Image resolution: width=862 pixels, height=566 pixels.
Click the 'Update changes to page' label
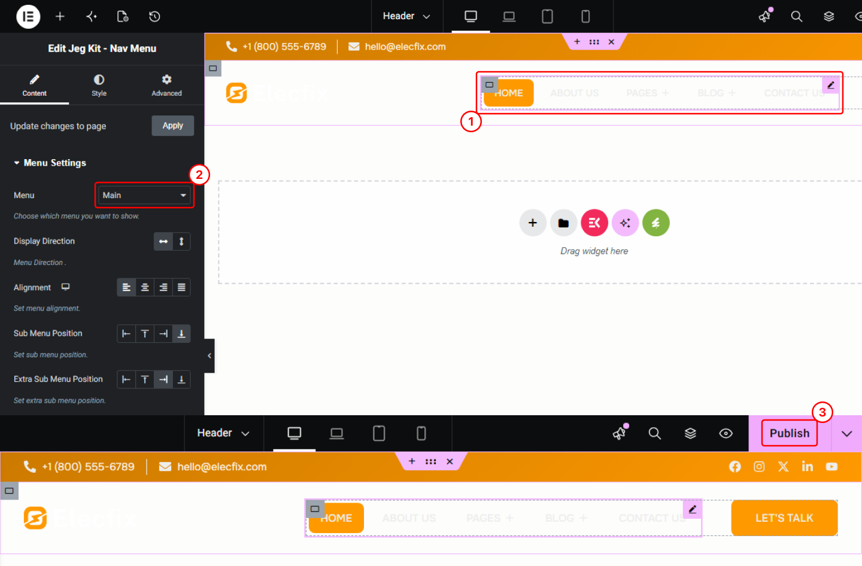[58, 126]
